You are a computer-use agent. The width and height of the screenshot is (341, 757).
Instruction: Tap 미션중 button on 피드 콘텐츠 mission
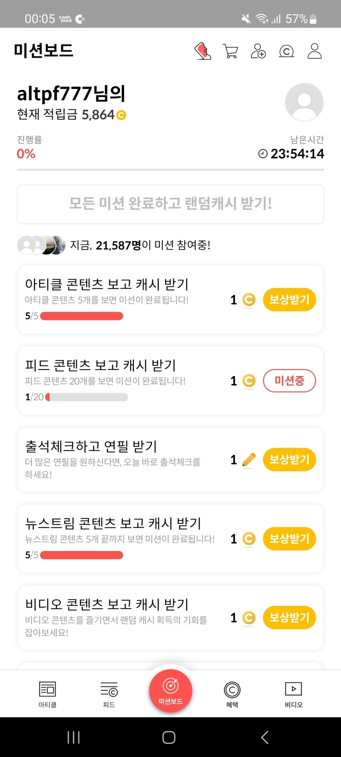click(289, 381)
